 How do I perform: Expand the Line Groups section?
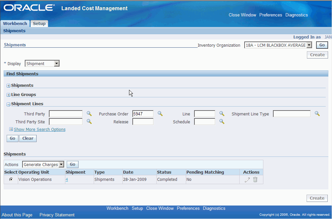click(x=9, y=95)
